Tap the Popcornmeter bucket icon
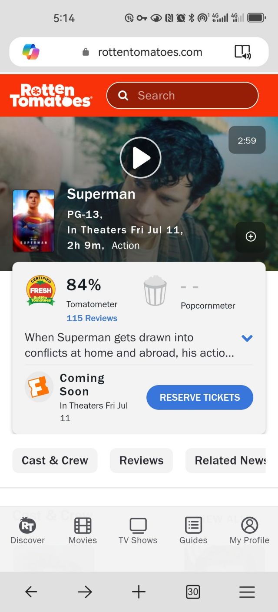Image resolution: width=278 pixels, height=612 pixels. point(155,290)
